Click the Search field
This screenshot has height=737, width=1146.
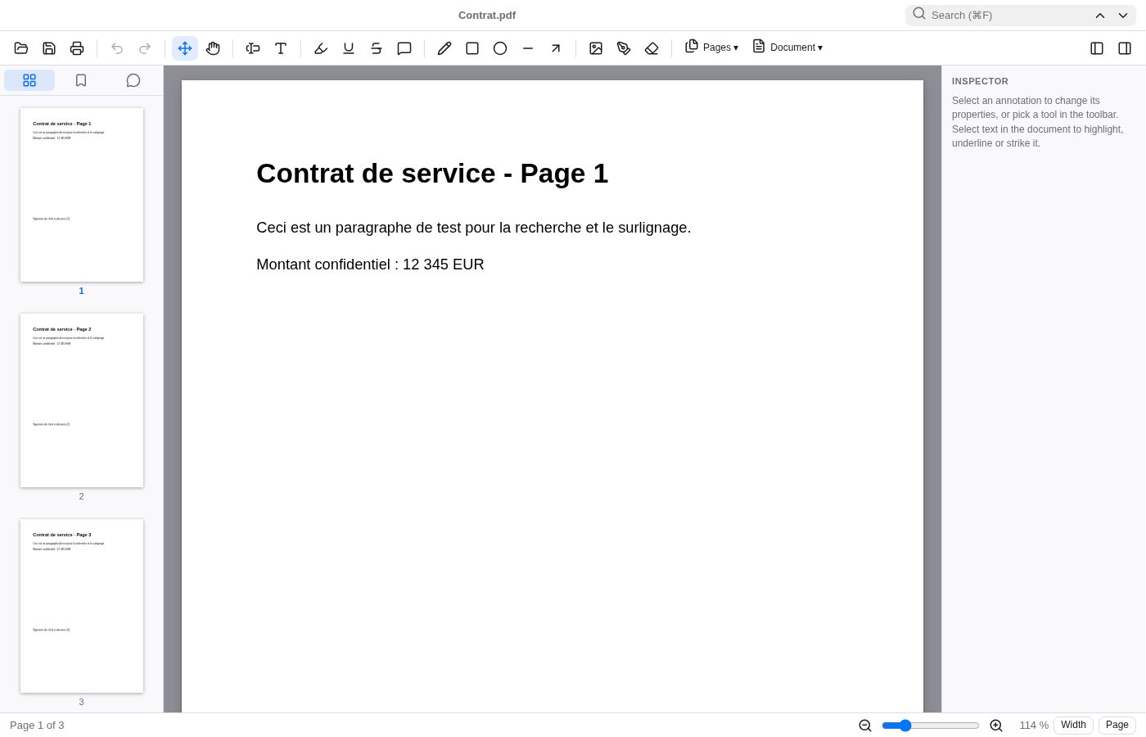(x=1007, y=15)
